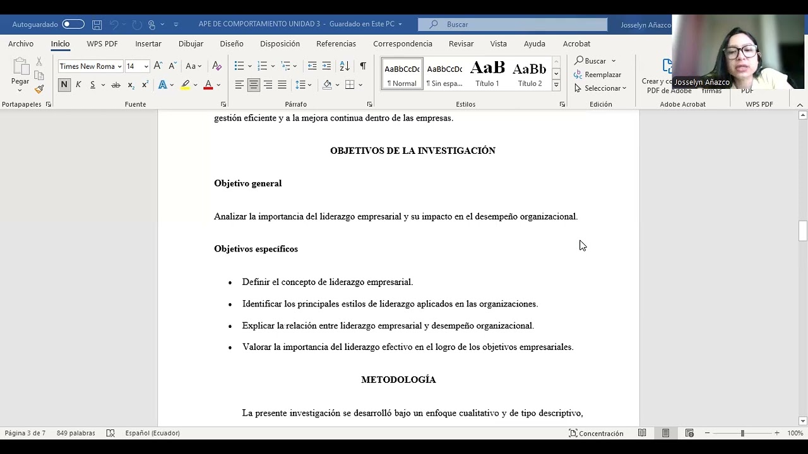The height and width of the screenshot is (454, 808).
Task: Click the 849 palabras word count
Action: click(x=76, y=433)
